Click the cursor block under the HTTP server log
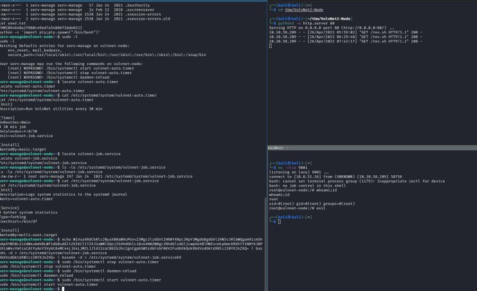The image size is (477, 291). [270, 46]
